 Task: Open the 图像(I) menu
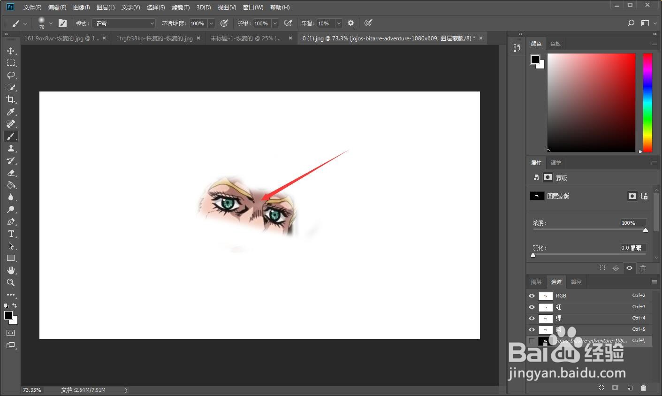point(82,8)
